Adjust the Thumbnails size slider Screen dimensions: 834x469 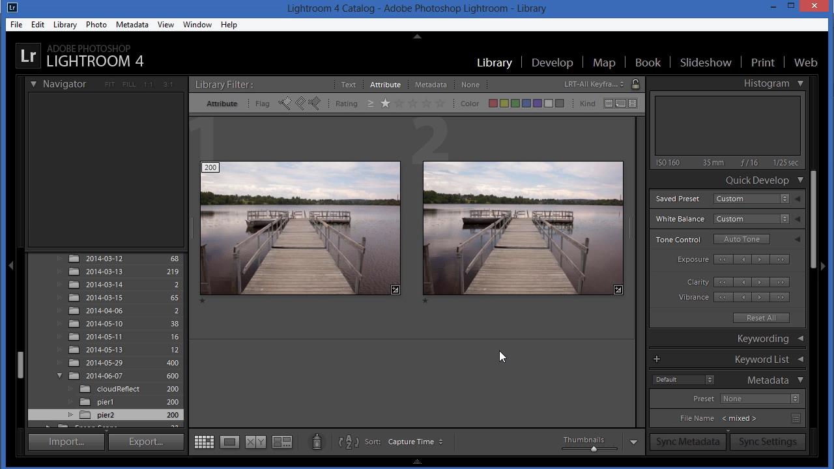[594, 449]
